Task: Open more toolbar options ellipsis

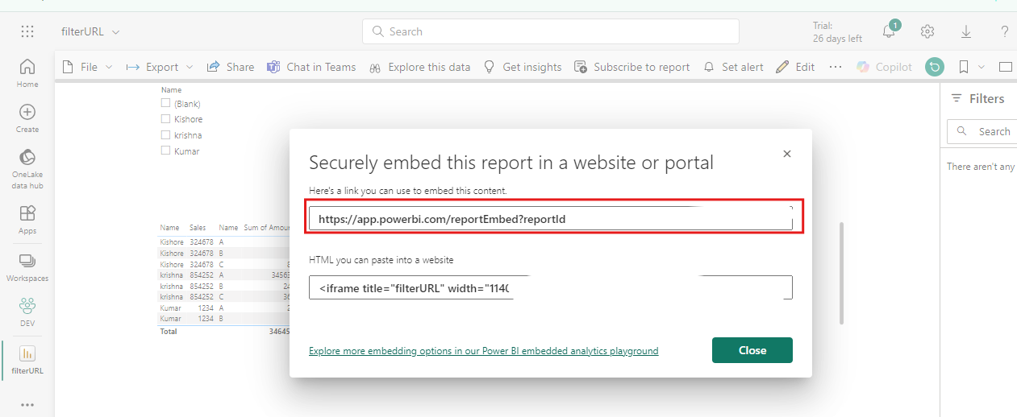Action: [835, 67]
